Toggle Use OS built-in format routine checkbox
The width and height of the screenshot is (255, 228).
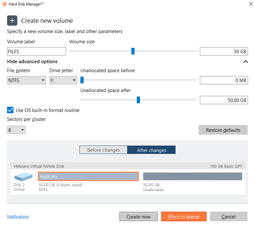pos(10,110)
